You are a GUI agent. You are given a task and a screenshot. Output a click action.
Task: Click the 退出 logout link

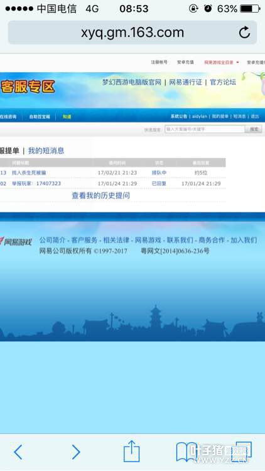pos(255,116)
